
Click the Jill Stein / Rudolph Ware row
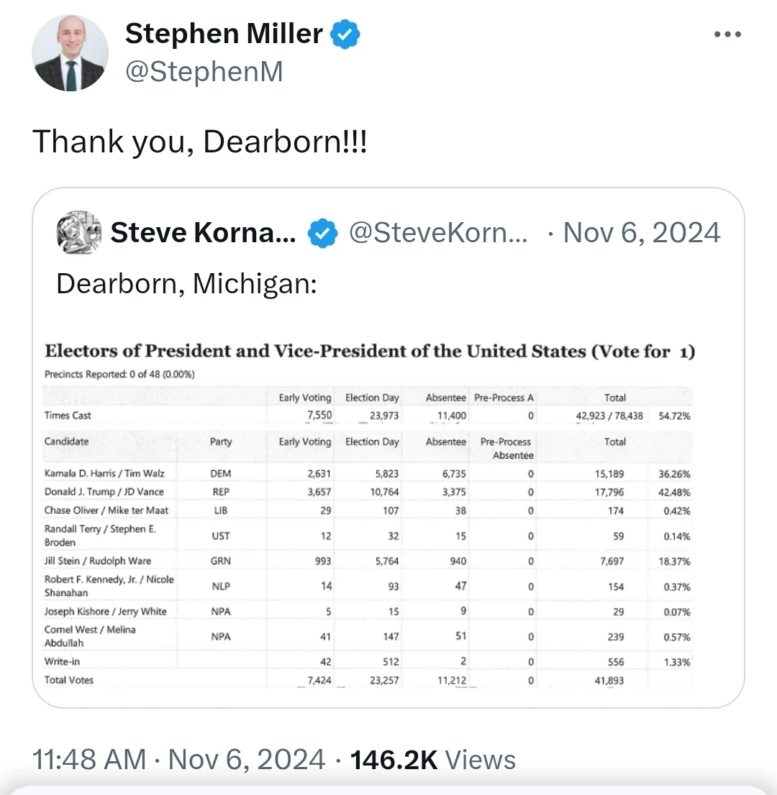(x=98, y=561)
